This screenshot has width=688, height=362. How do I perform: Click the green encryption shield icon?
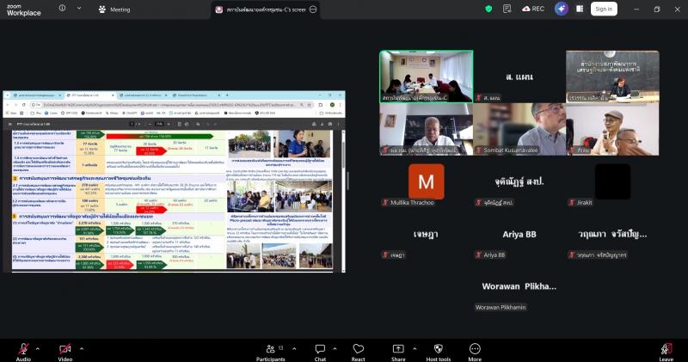[x=488, y=9]
